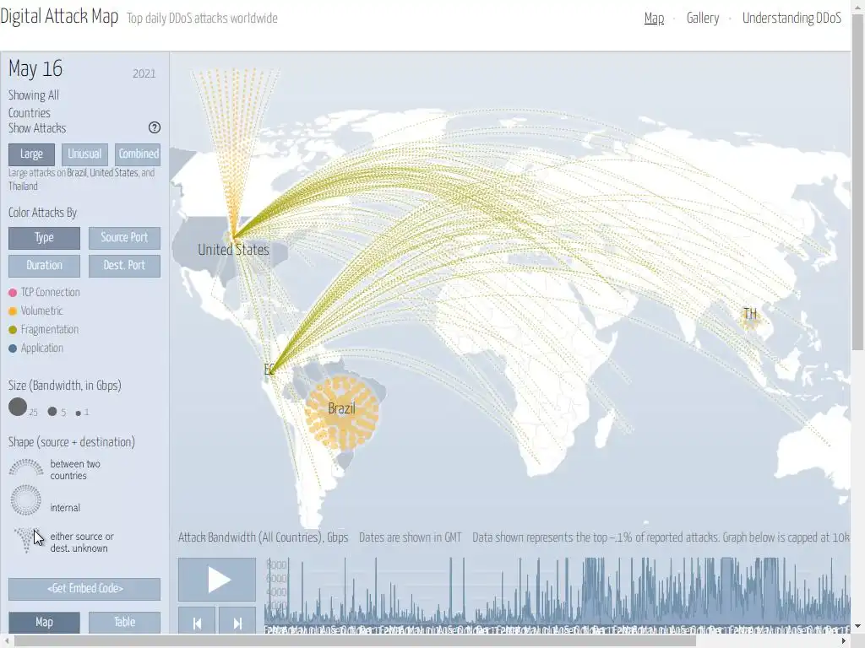This screenshot has width=865, height=648.
Task: Select the Brazil label on the map
Action: coord(341,409)
